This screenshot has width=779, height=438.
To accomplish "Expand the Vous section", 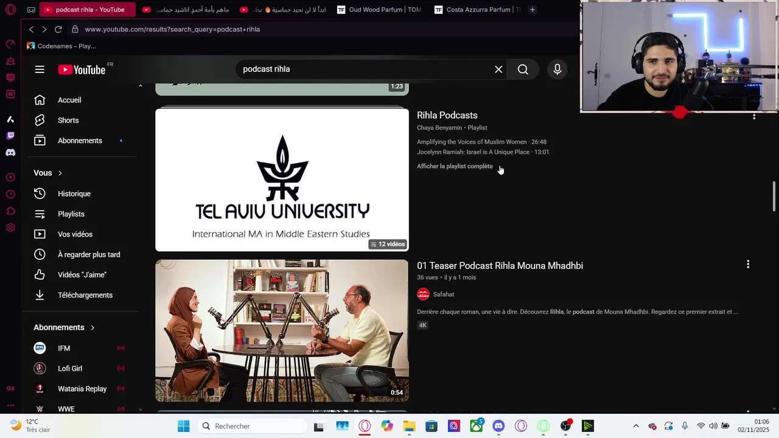I will coord(48,173).
